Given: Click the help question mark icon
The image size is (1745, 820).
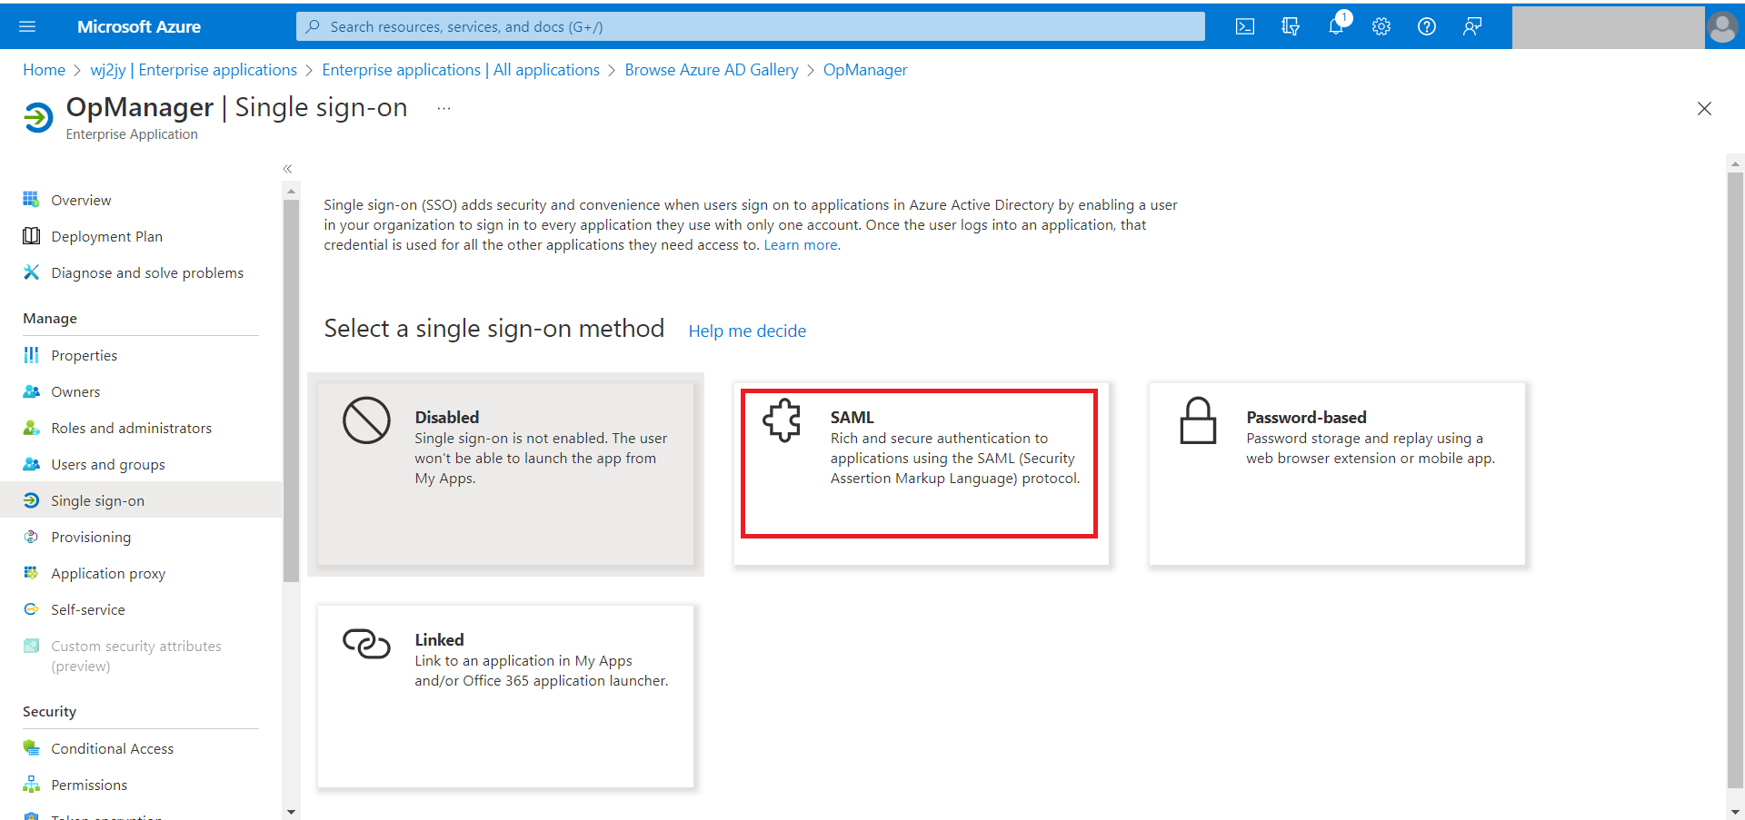Looking at the screenshot, I should [1427, 26].
